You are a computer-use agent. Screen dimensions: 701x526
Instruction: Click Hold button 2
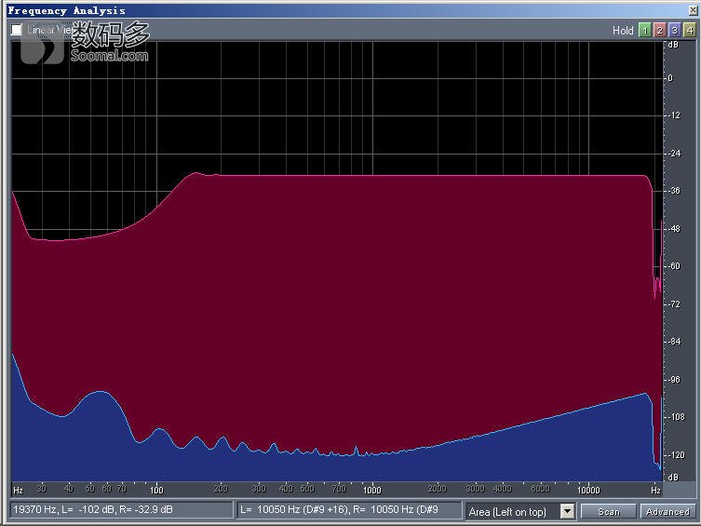pyautogui.click(x=659, y=30)
